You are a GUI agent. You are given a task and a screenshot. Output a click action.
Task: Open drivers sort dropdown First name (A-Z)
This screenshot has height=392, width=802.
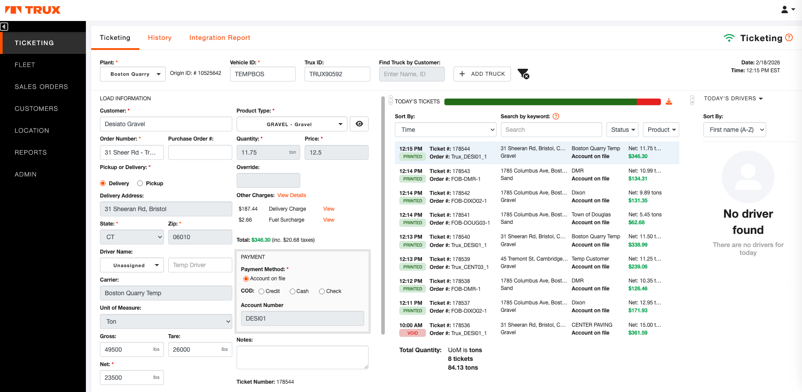click(x=735, y=130)
